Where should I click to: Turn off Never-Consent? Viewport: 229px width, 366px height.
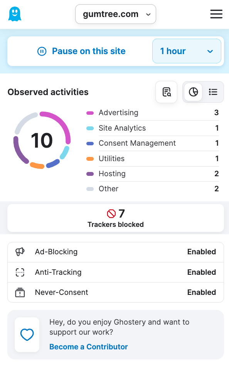(202, 292)
